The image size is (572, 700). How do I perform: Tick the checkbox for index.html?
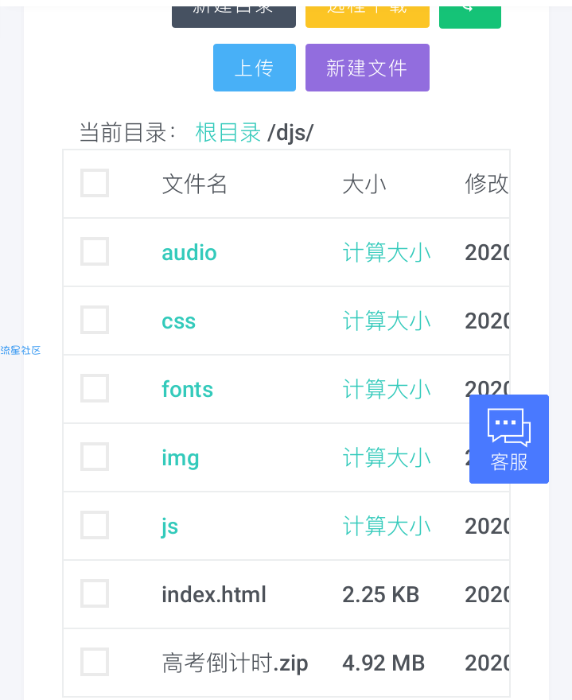(x=95, y=594)
